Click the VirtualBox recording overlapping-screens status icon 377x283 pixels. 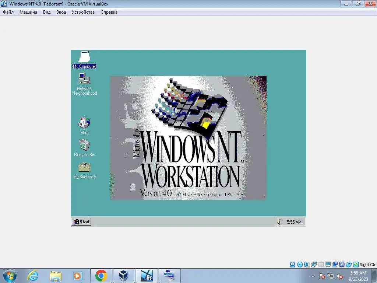click(335, 265)
